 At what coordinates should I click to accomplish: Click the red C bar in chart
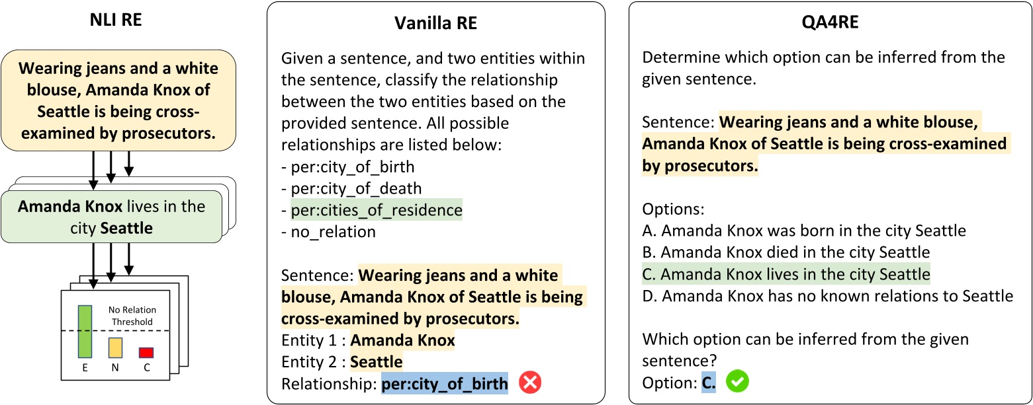146,353
